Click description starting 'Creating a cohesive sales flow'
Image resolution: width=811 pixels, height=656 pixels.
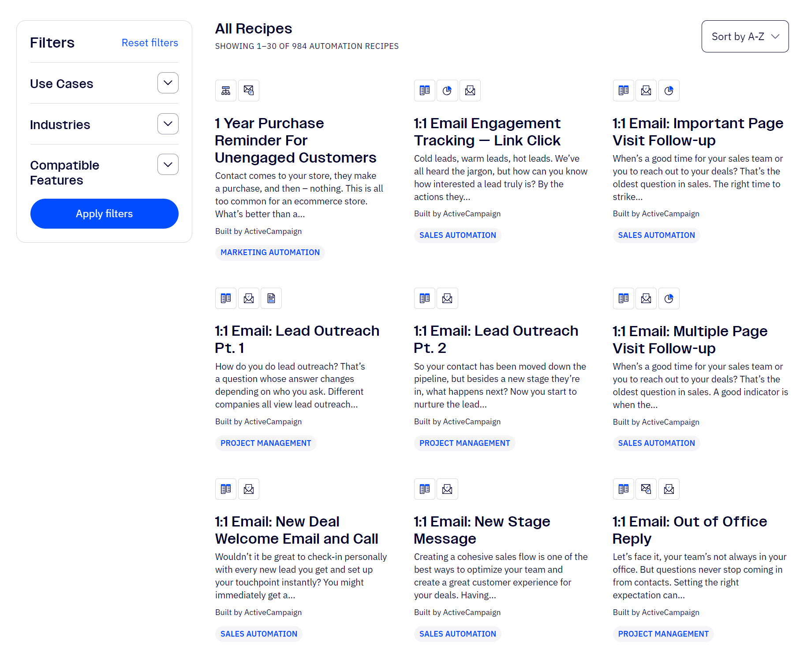tap(501, 576)
